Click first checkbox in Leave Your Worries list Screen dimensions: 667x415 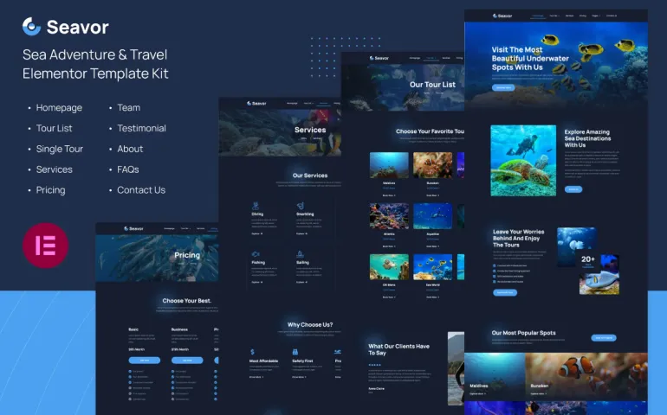coord(495,264)
